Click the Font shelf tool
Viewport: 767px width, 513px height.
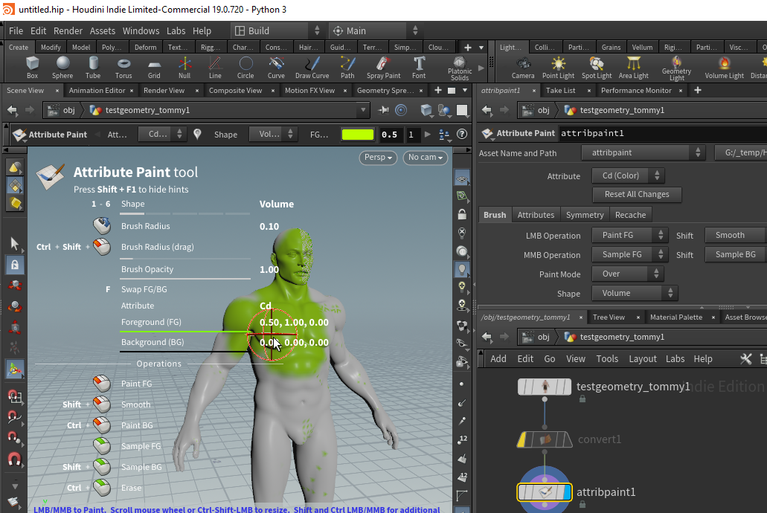tap(419, 68)
